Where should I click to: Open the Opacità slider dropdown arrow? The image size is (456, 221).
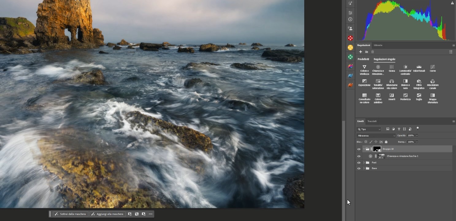pyautogui.click(x=416, y=135)
